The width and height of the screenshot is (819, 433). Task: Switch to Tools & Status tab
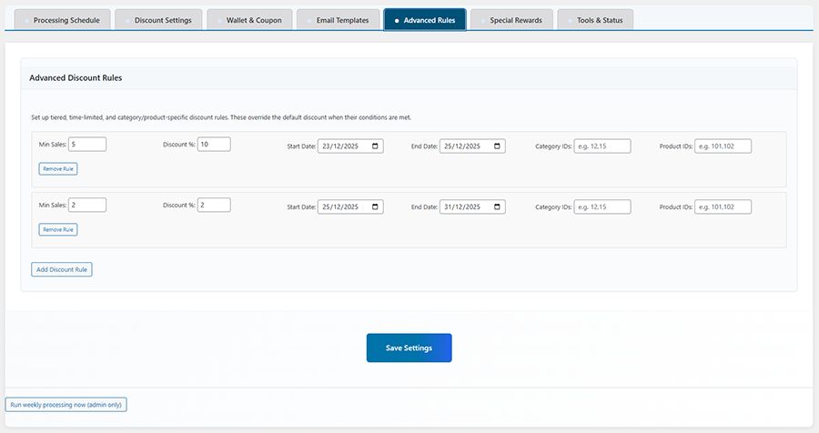(x=595, y=20)
